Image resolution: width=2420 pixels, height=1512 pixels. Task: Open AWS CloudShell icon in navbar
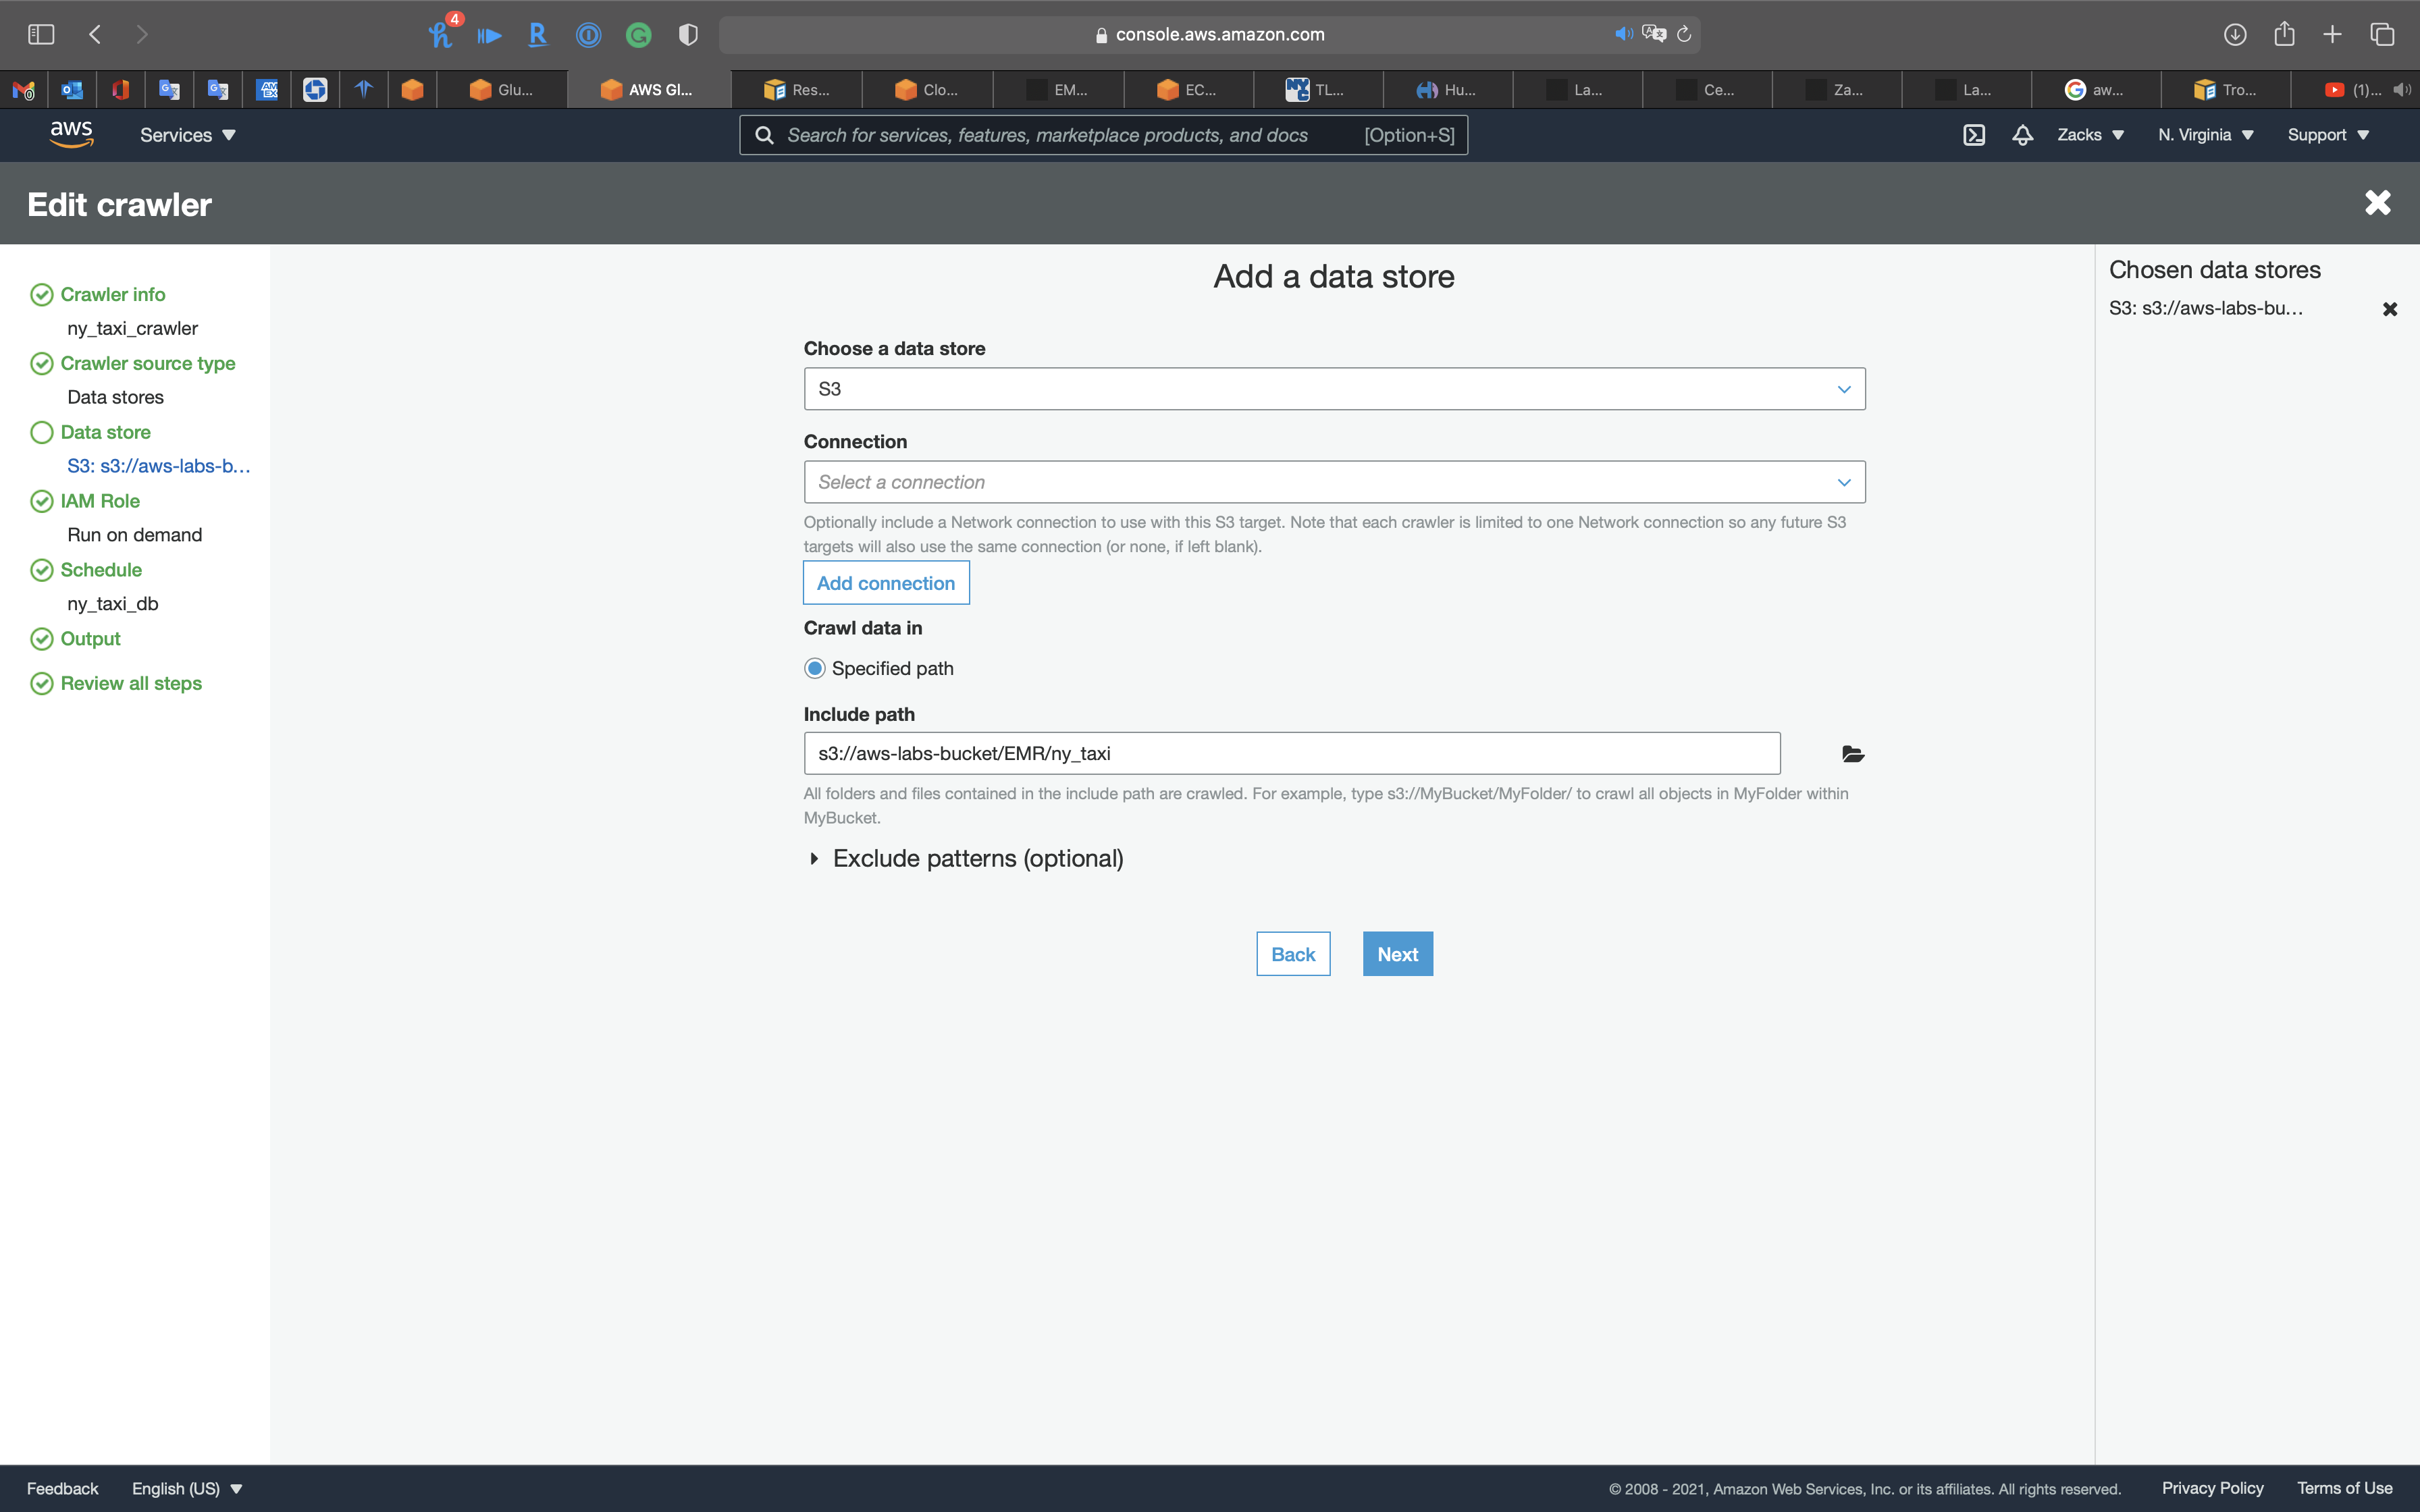(x=1973, y=135)
